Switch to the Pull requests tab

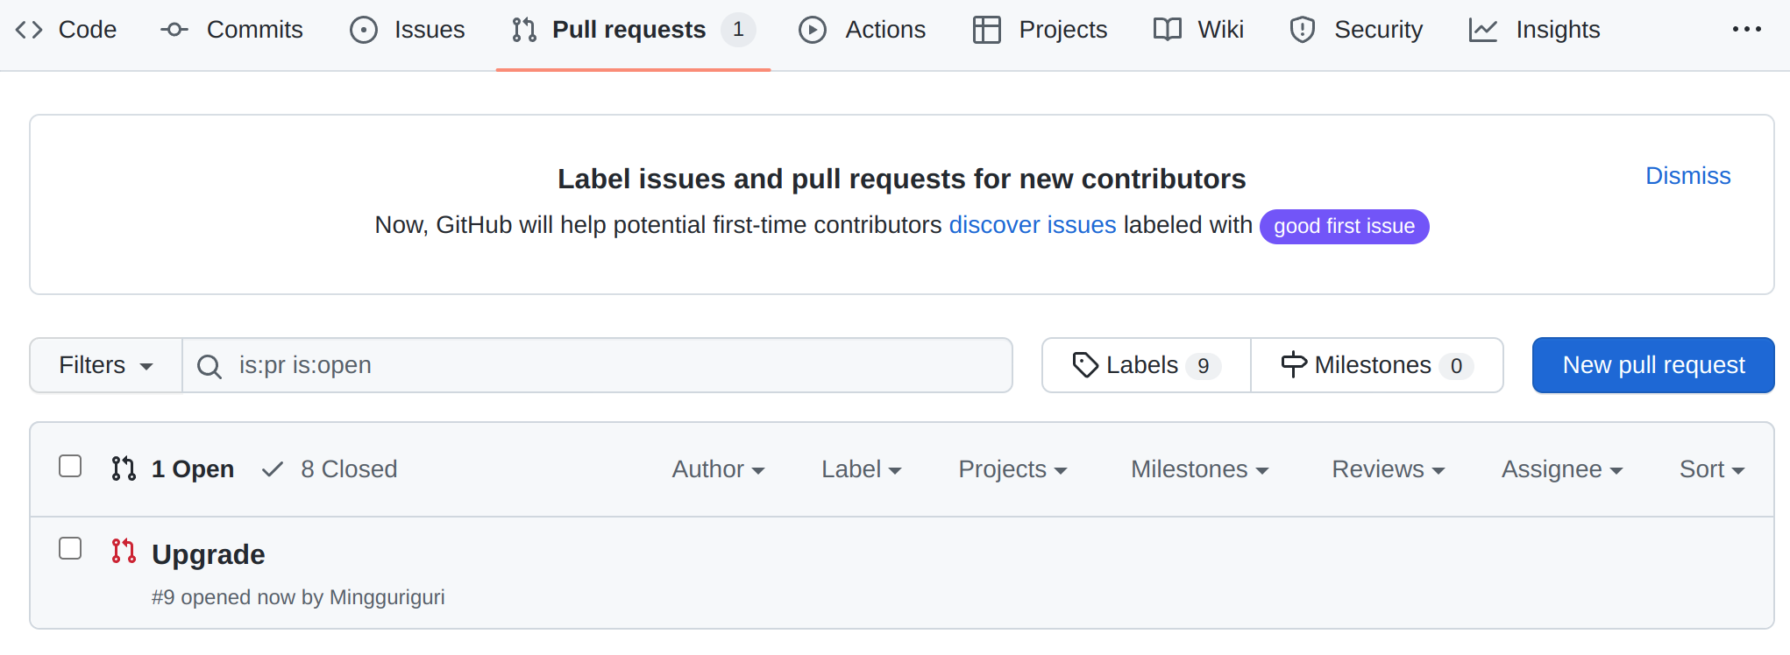629,30
